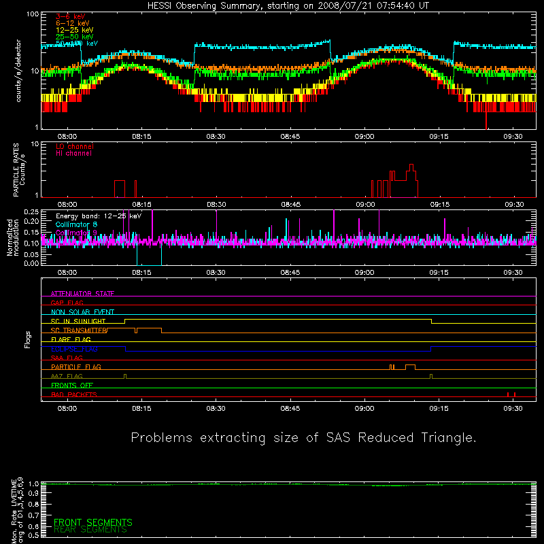Screen dimensions: 544x544
Task: Select the Collimator 8 legend label
Action: click(76, 224)
